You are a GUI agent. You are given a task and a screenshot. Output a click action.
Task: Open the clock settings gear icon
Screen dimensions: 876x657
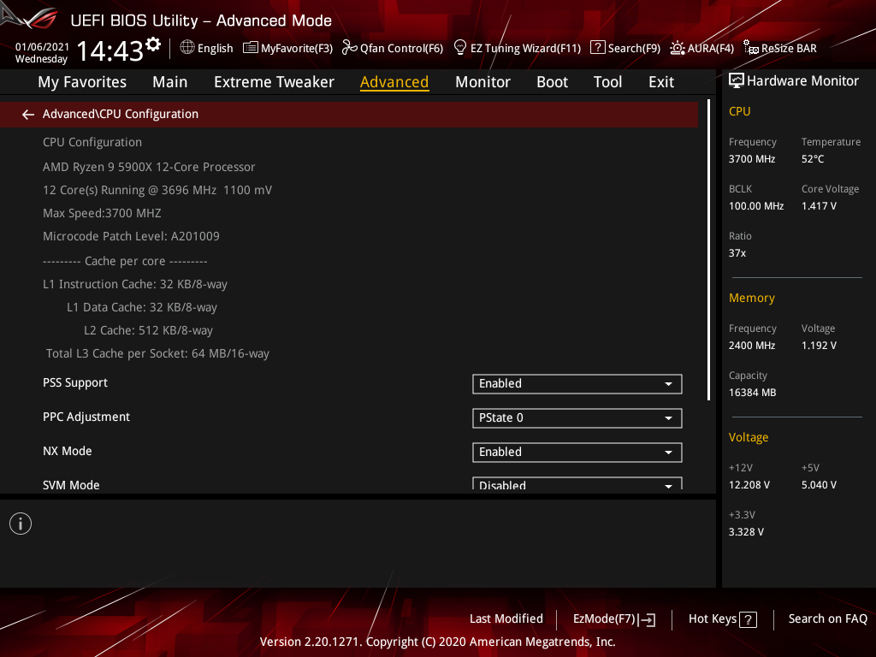(x=153, y=44)
